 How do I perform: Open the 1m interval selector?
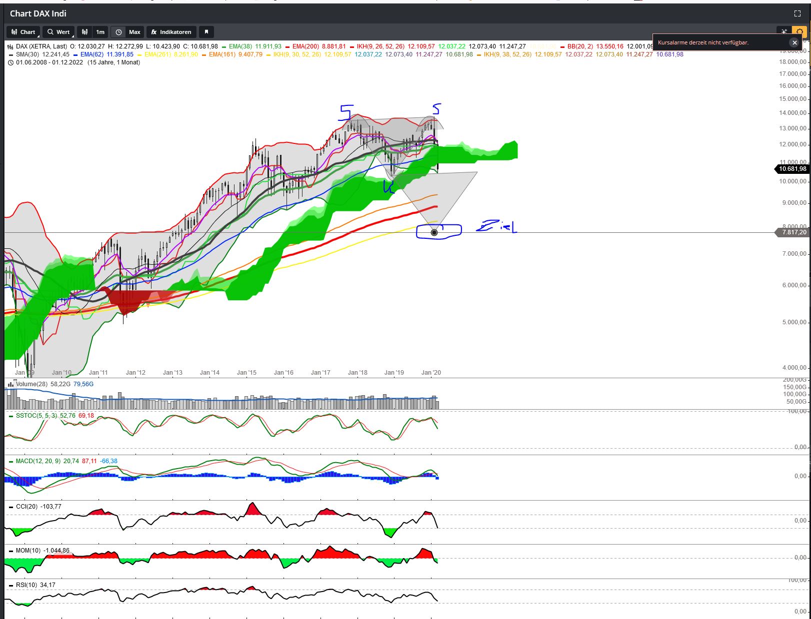click(100, 32)
